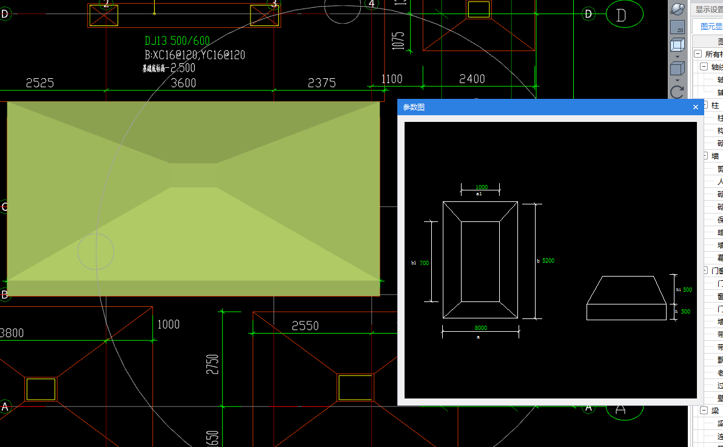723x447 pixels.
Task: Click the 1075 vertical dimension text
Action: coord(398,41)
